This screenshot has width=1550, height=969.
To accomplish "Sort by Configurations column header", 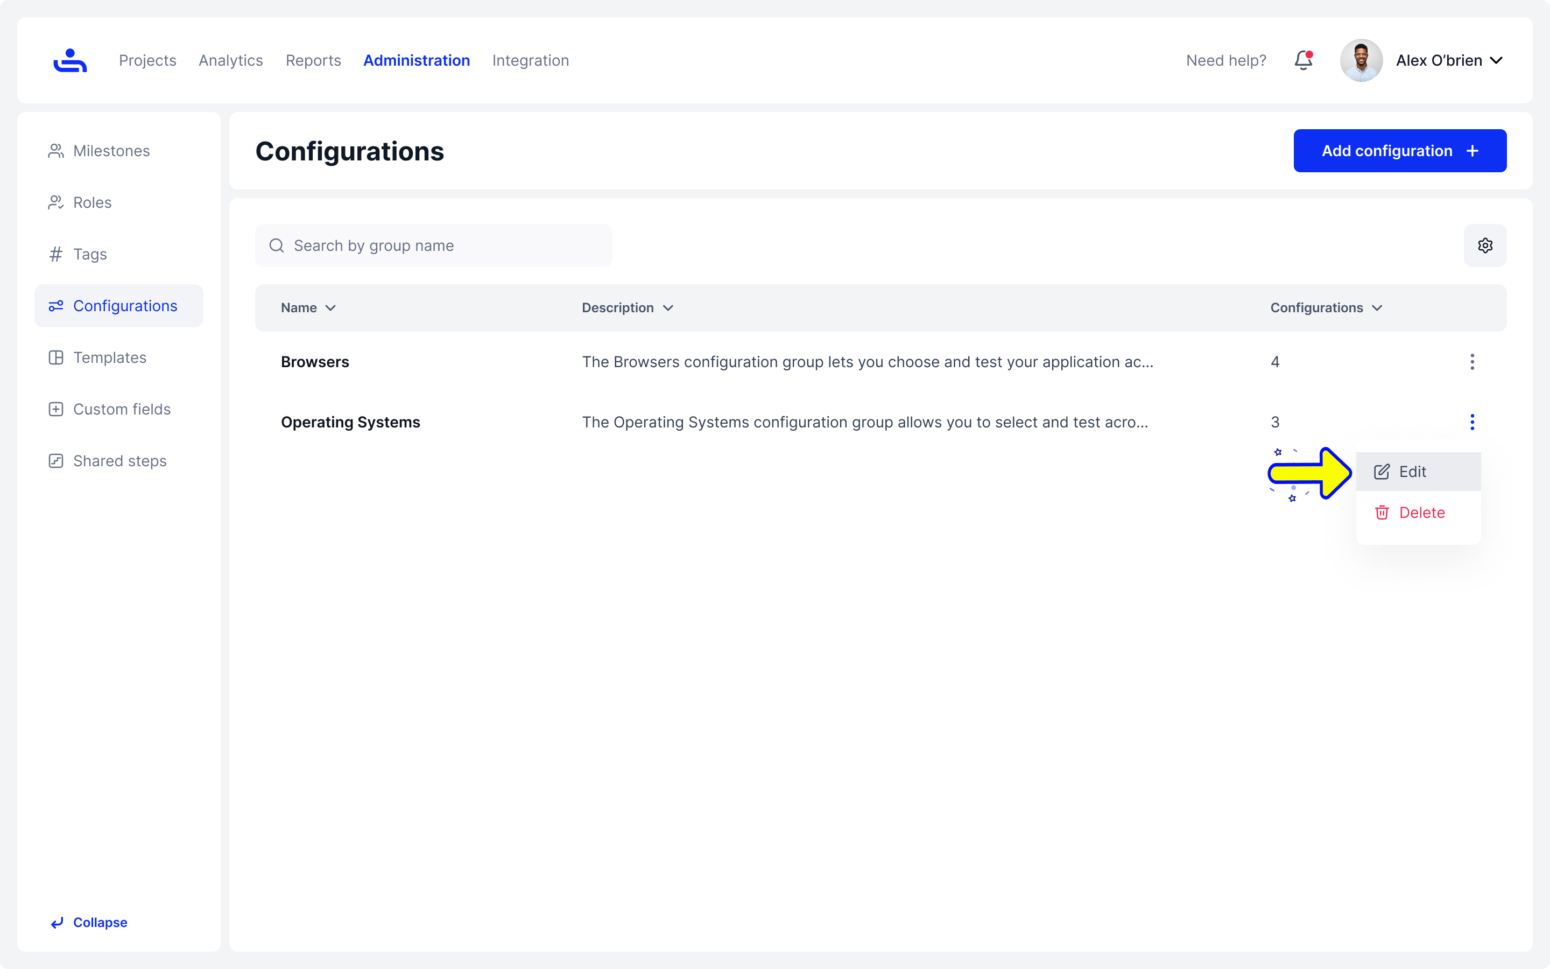I will tap(1326, 307).
